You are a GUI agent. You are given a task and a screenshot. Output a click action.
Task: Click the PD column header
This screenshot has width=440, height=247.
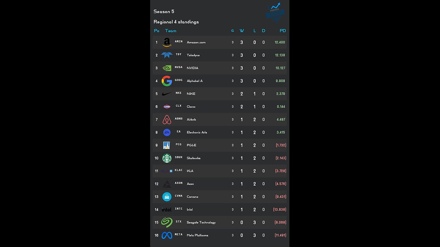283,31
